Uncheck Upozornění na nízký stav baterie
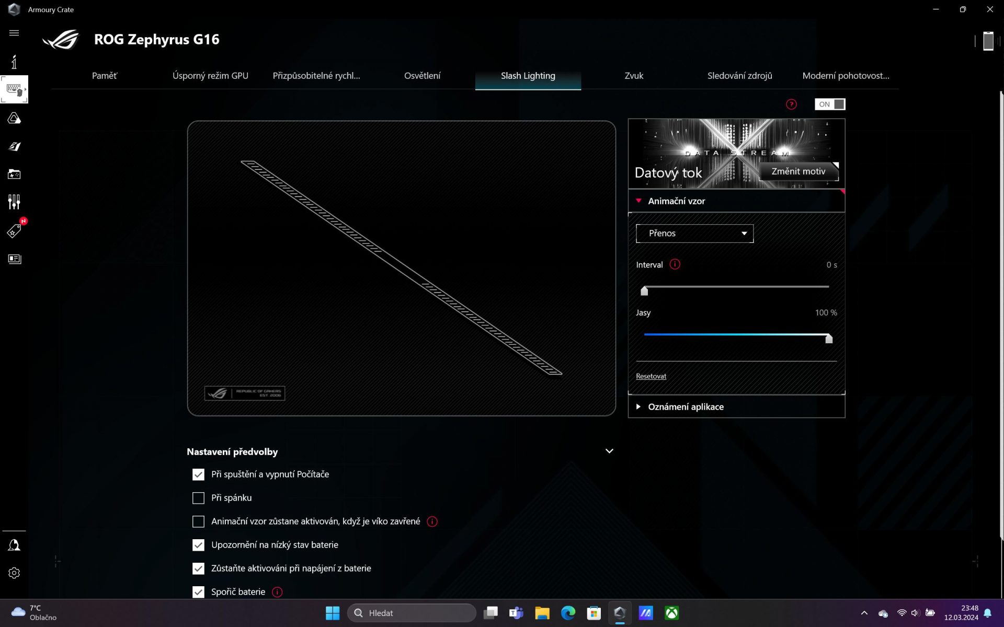The height and width of the screenshot is (627, 1004). coord(198,545)
